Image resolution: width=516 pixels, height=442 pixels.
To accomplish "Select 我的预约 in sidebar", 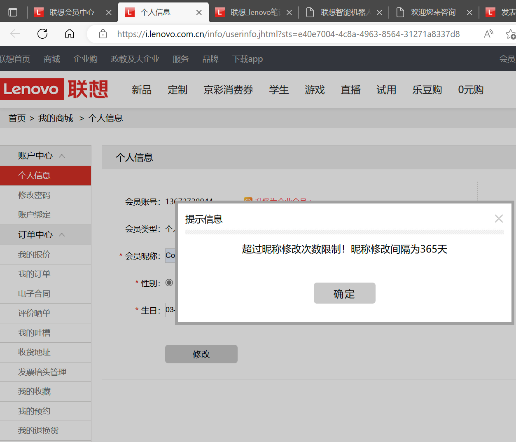I will [45, 411].
